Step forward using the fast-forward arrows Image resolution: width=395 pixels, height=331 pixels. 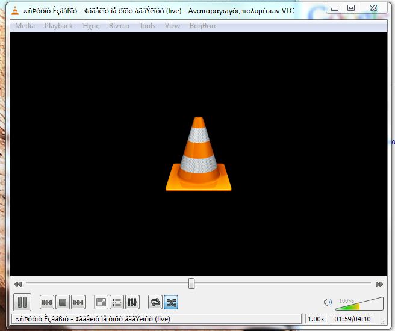pyautogui.click(x=379, y=285)
